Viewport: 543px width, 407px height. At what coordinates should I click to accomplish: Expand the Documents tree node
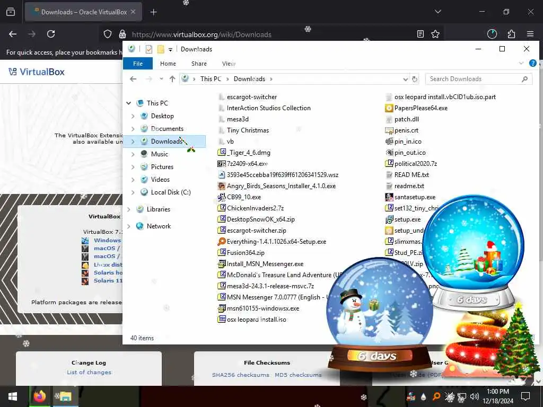point(133,129)
